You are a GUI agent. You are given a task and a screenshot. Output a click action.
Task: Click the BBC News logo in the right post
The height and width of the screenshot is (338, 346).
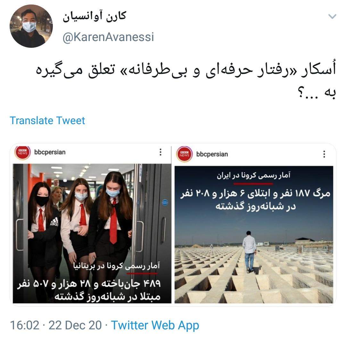click(x=185, y=154)
